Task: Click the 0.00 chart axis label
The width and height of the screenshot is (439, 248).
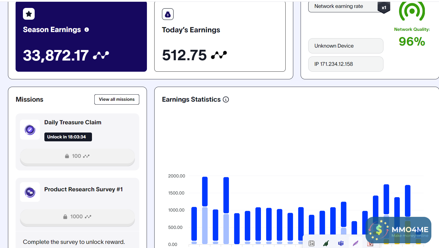Action: [172, 244]
